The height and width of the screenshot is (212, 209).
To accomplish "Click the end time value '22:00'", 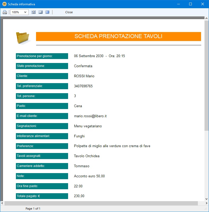I will (x=78, y=186).
